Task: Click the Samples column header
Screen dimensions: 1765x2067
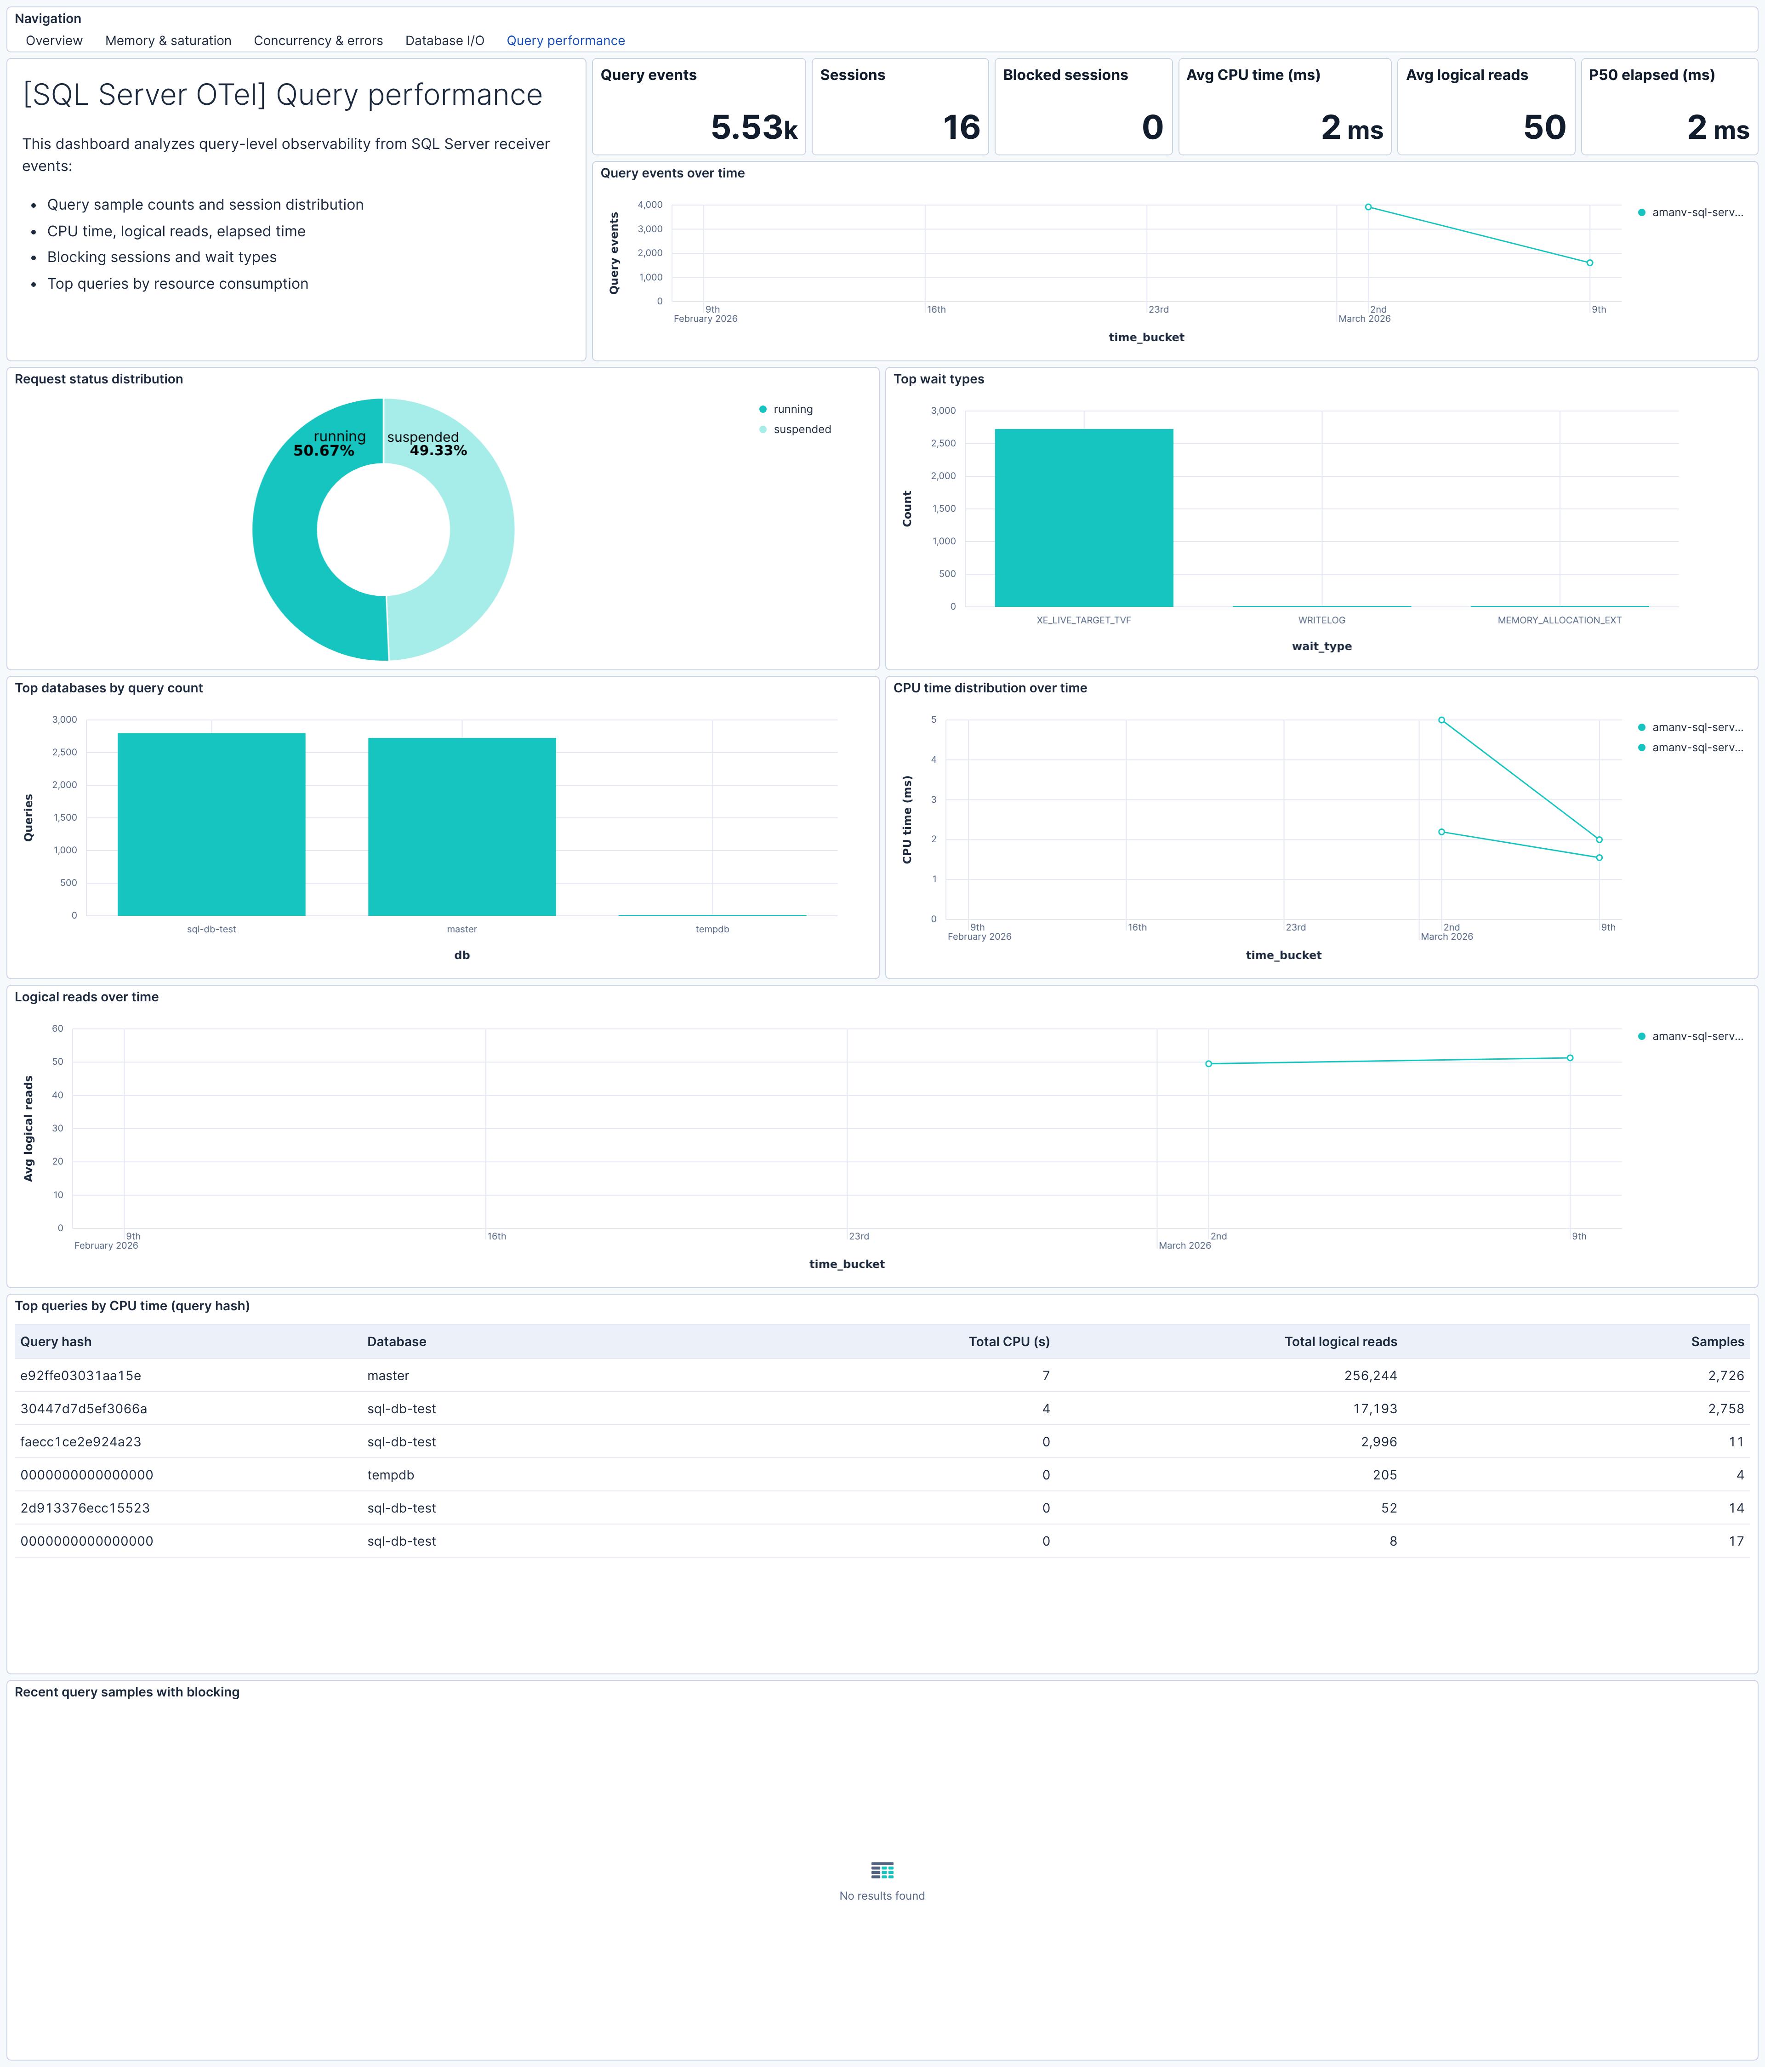Action: click(1717, 1342)
